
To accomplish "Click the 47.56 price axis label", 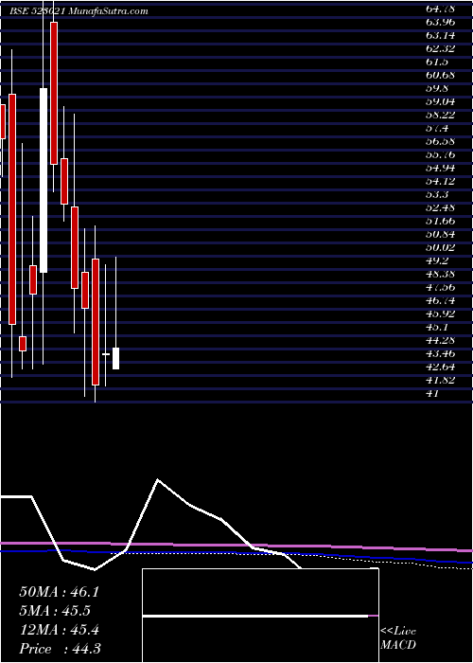I will (440, 288).
